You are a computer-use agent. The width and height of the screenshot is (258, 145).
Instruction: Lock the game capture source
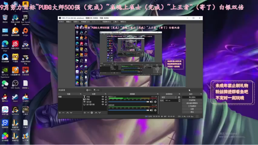coord(106,102)
